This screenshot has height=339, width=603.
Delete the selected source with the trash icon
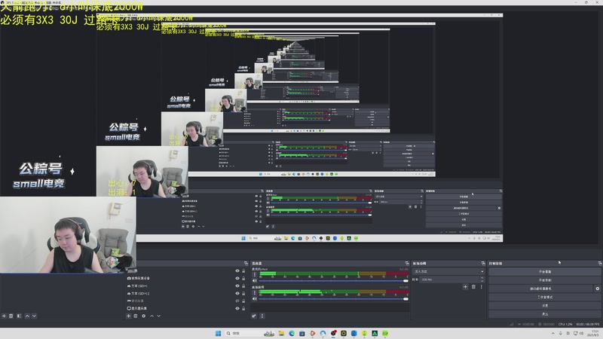point(136,316)
